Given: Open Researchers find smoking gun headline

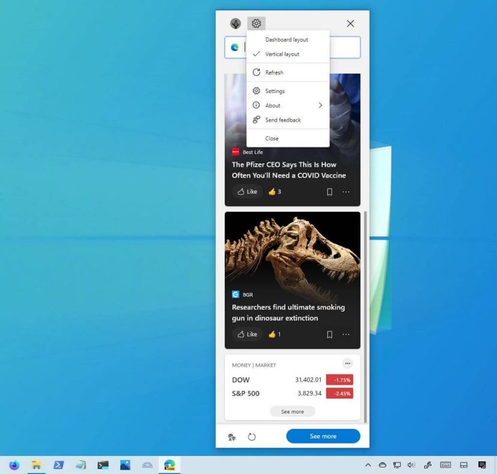Looking at the screenshot, I should 288,313.
